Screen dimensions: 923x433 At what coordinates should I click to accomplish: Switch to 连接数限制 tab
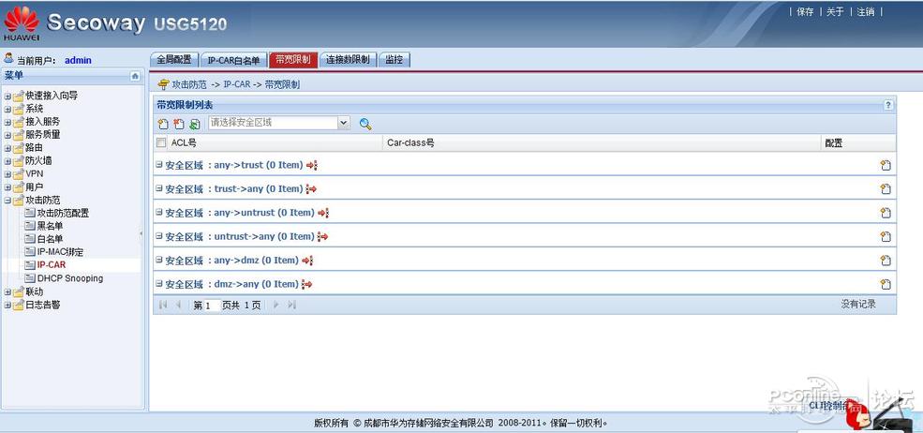(x=348, y=60)
